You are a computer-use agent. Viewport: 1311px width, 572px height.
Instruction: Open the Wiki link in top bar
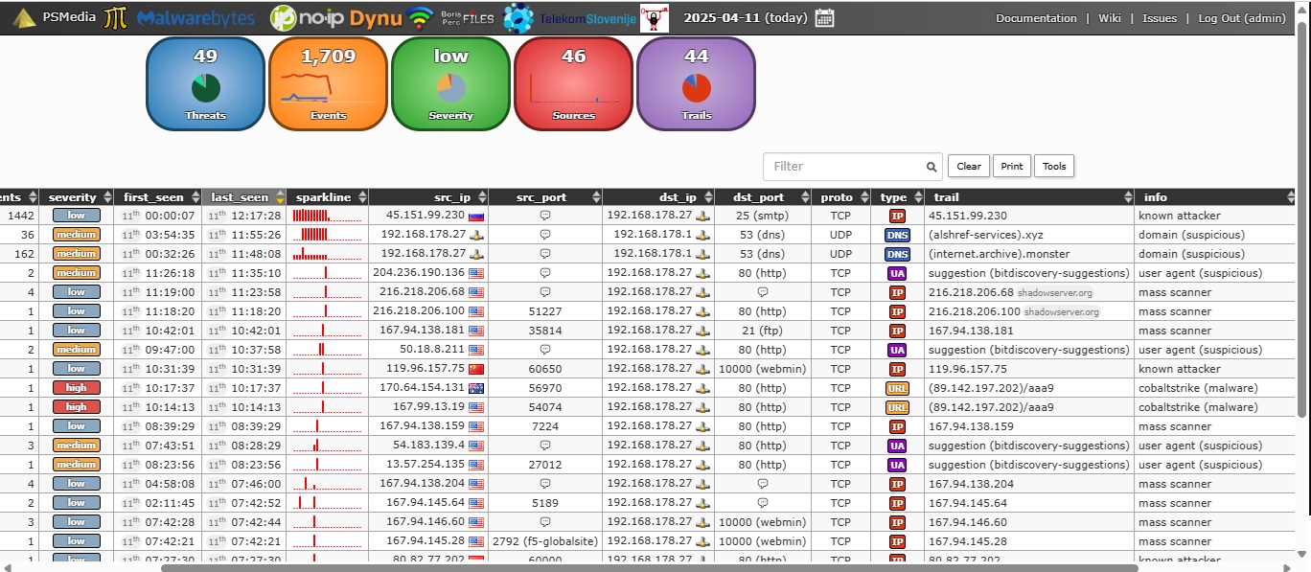pos(1109,18)
